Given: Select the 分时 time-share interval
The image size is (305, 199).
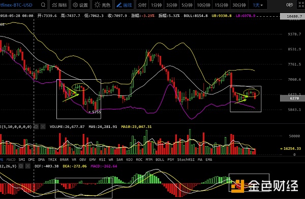Looking at the screenshot, I should pos(142,5).
